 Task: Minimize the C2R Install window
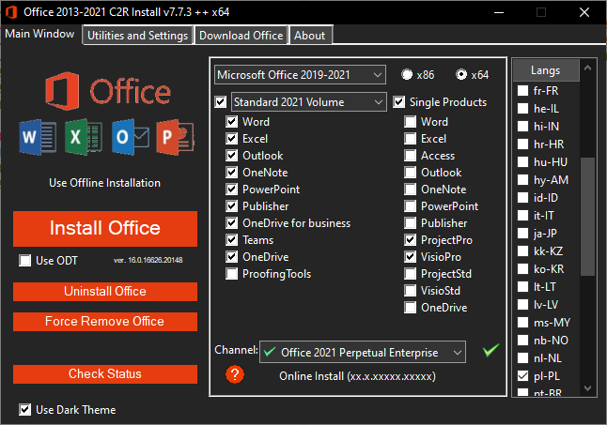click(499, 12)
